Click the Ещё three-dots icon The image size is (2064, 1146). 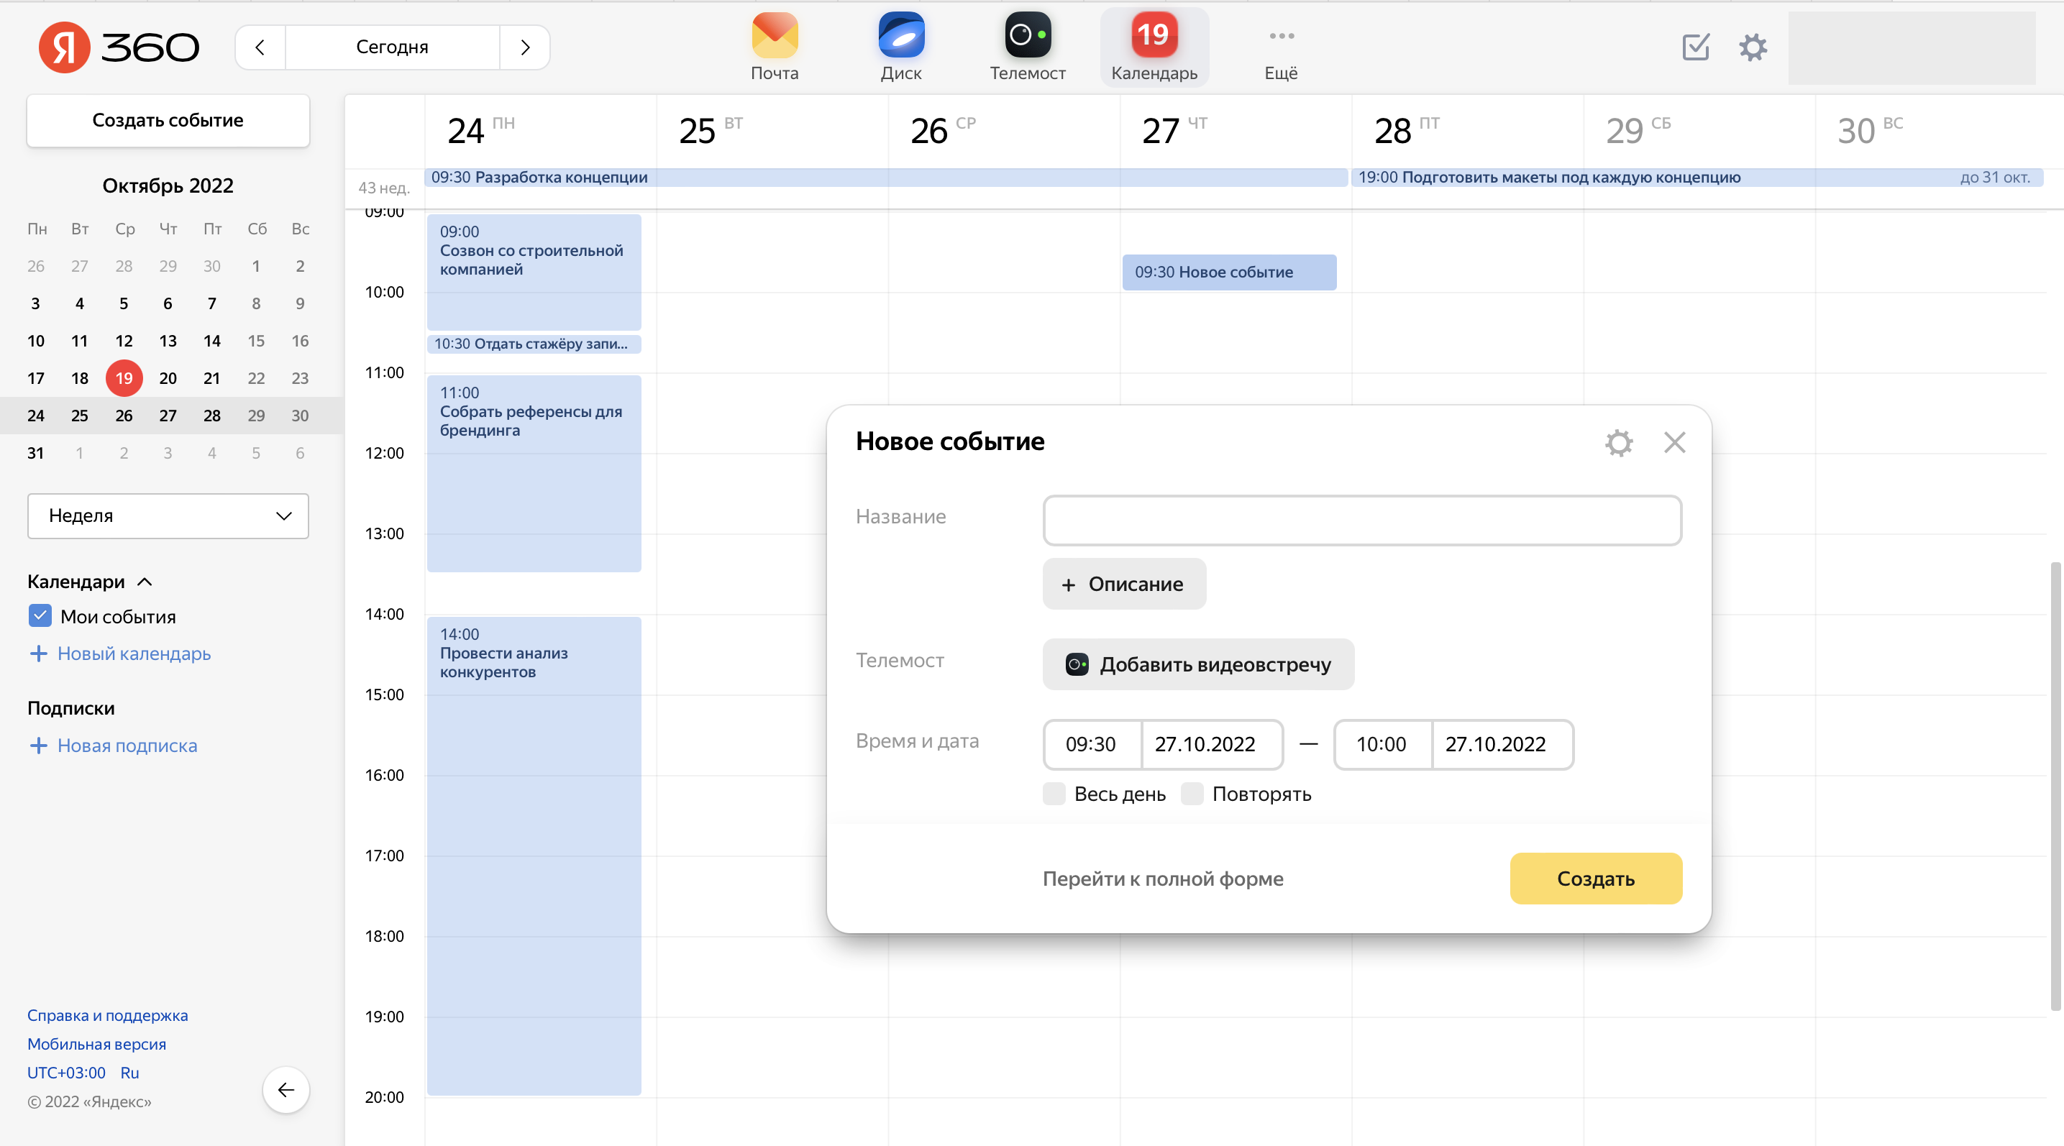point(1280,36)
